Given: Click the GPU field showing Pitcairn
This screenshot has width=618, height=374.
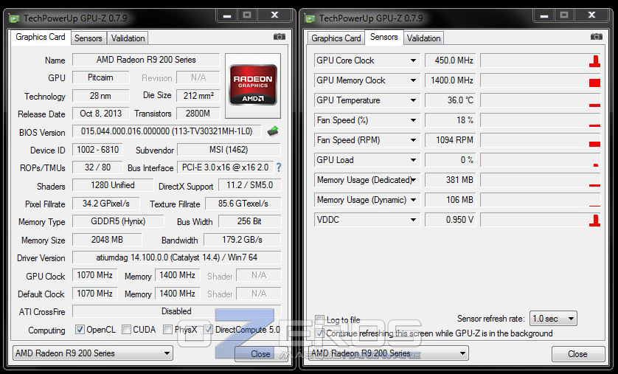Looking at the screenshot, I should coord(100,77).
